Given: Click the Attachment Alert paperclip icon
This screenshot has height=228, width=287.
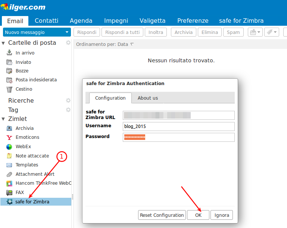Looking at the screenshot, I should (x=9, y=174).
